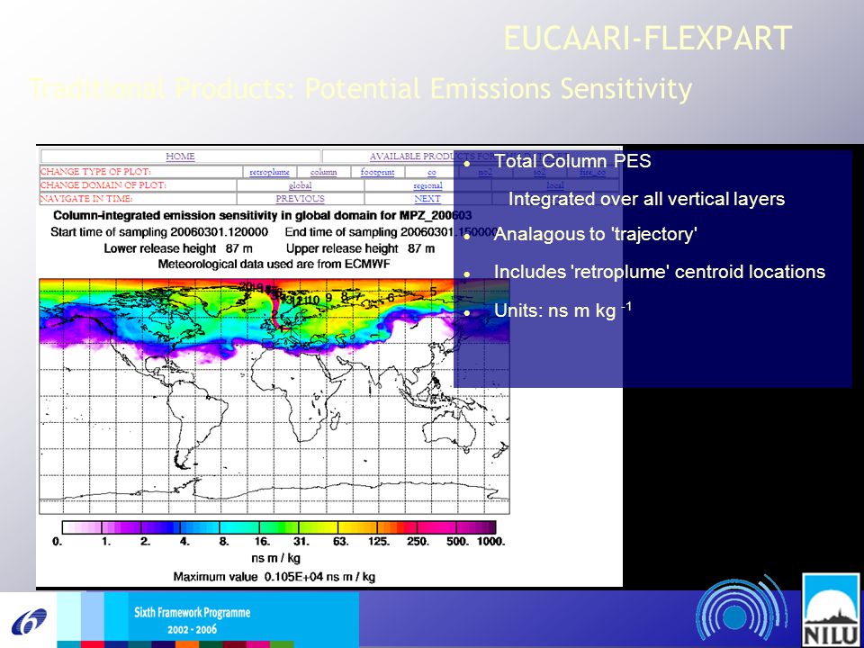
Task: Click the Sixth Framework Programme 2002-2006 banner
Action: point(191,620)
